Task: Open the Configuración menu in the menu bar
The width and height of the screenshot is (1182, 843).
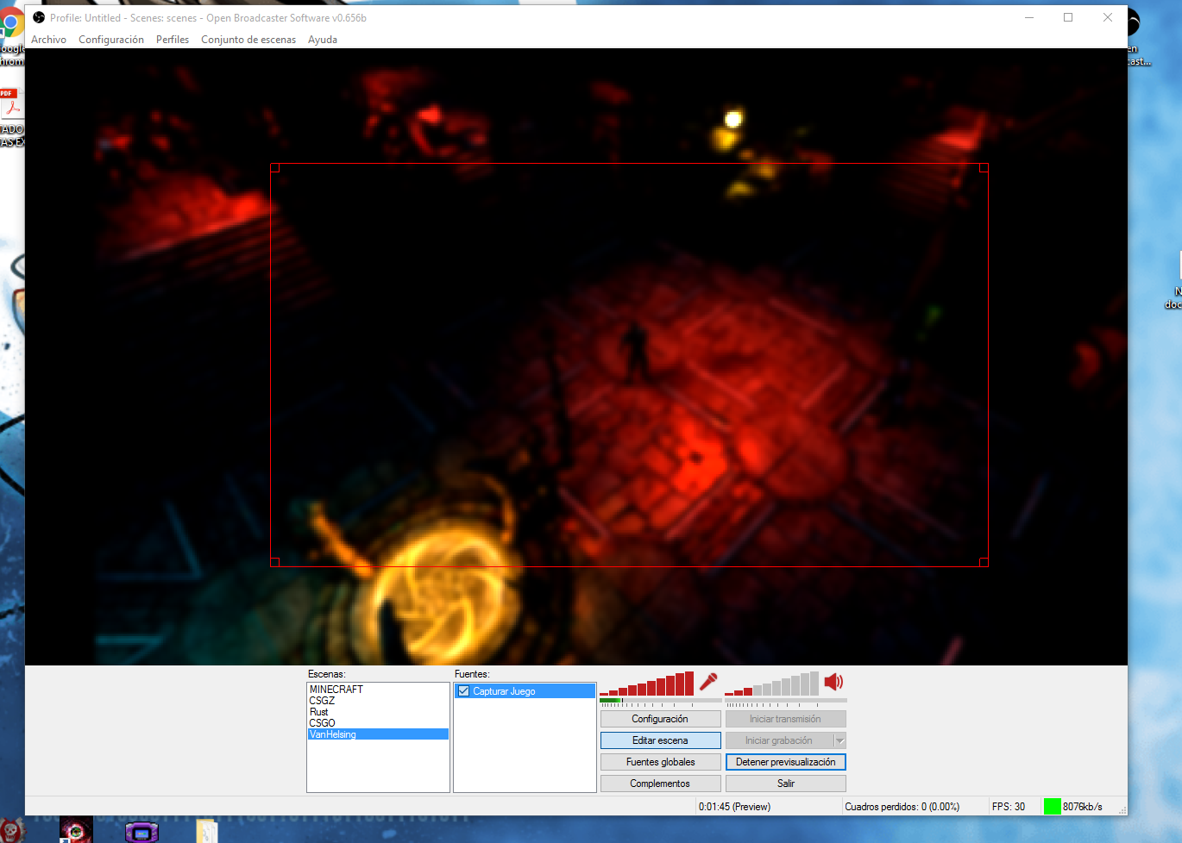Action: (111, 40)
